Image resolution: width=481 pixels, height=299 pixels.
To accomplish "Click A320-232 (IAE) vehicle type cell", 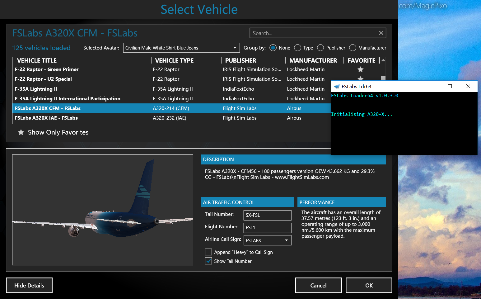I will click(x=170, y=118).
